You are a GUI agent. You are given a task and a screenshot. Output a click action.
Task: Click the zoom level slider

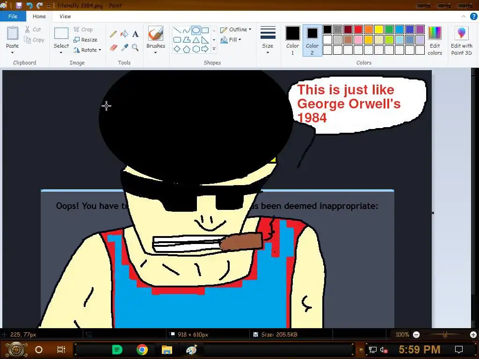coord(445,335)
